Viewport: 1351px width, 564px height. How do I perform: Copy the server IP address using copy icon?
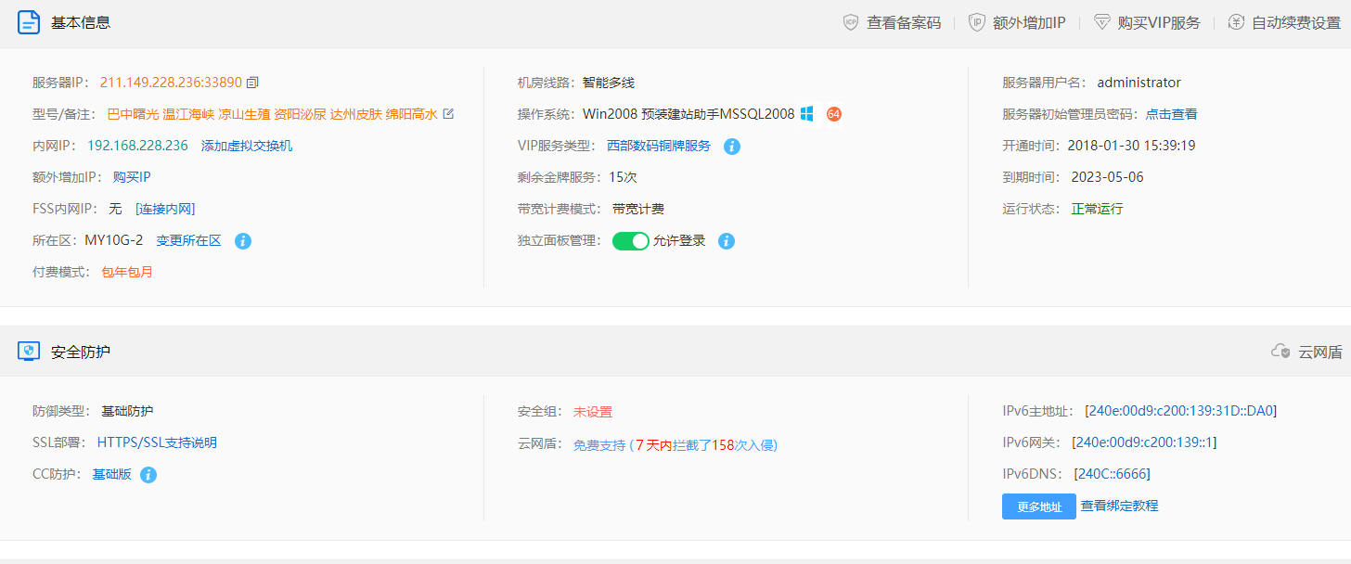coord(251,82)
